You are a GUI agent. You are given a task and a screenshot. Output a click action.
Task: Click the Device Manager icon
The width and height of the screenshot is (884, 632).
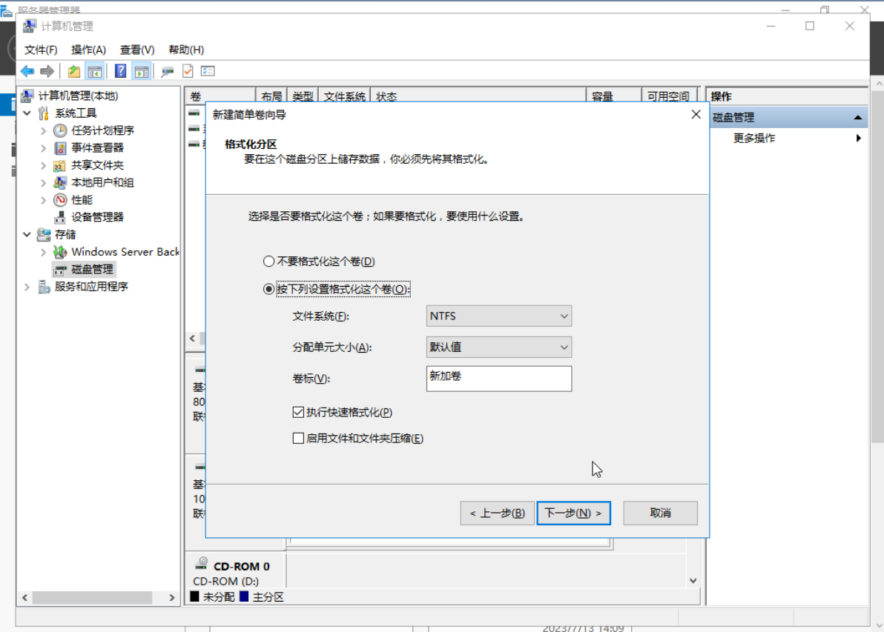click(x=60, y=217)
